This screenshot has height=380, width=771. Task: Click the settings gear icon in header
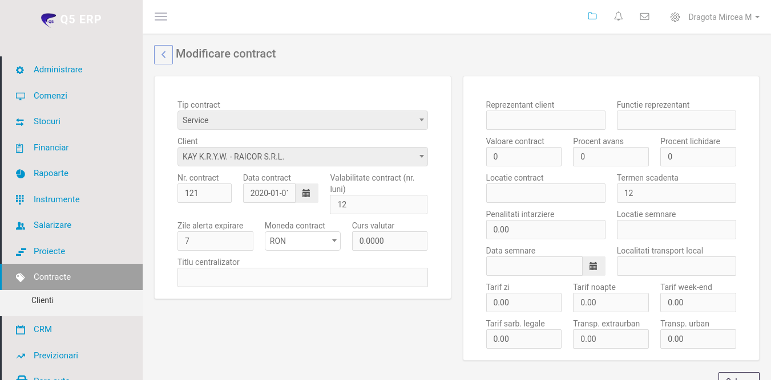pos(675,17)
